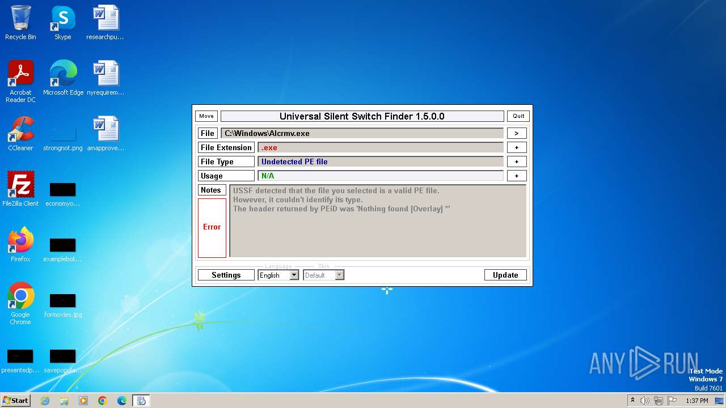The height and width of the screenshot is (408, 726).
Task: Click the Windows Start button
Action: point(16,401)
